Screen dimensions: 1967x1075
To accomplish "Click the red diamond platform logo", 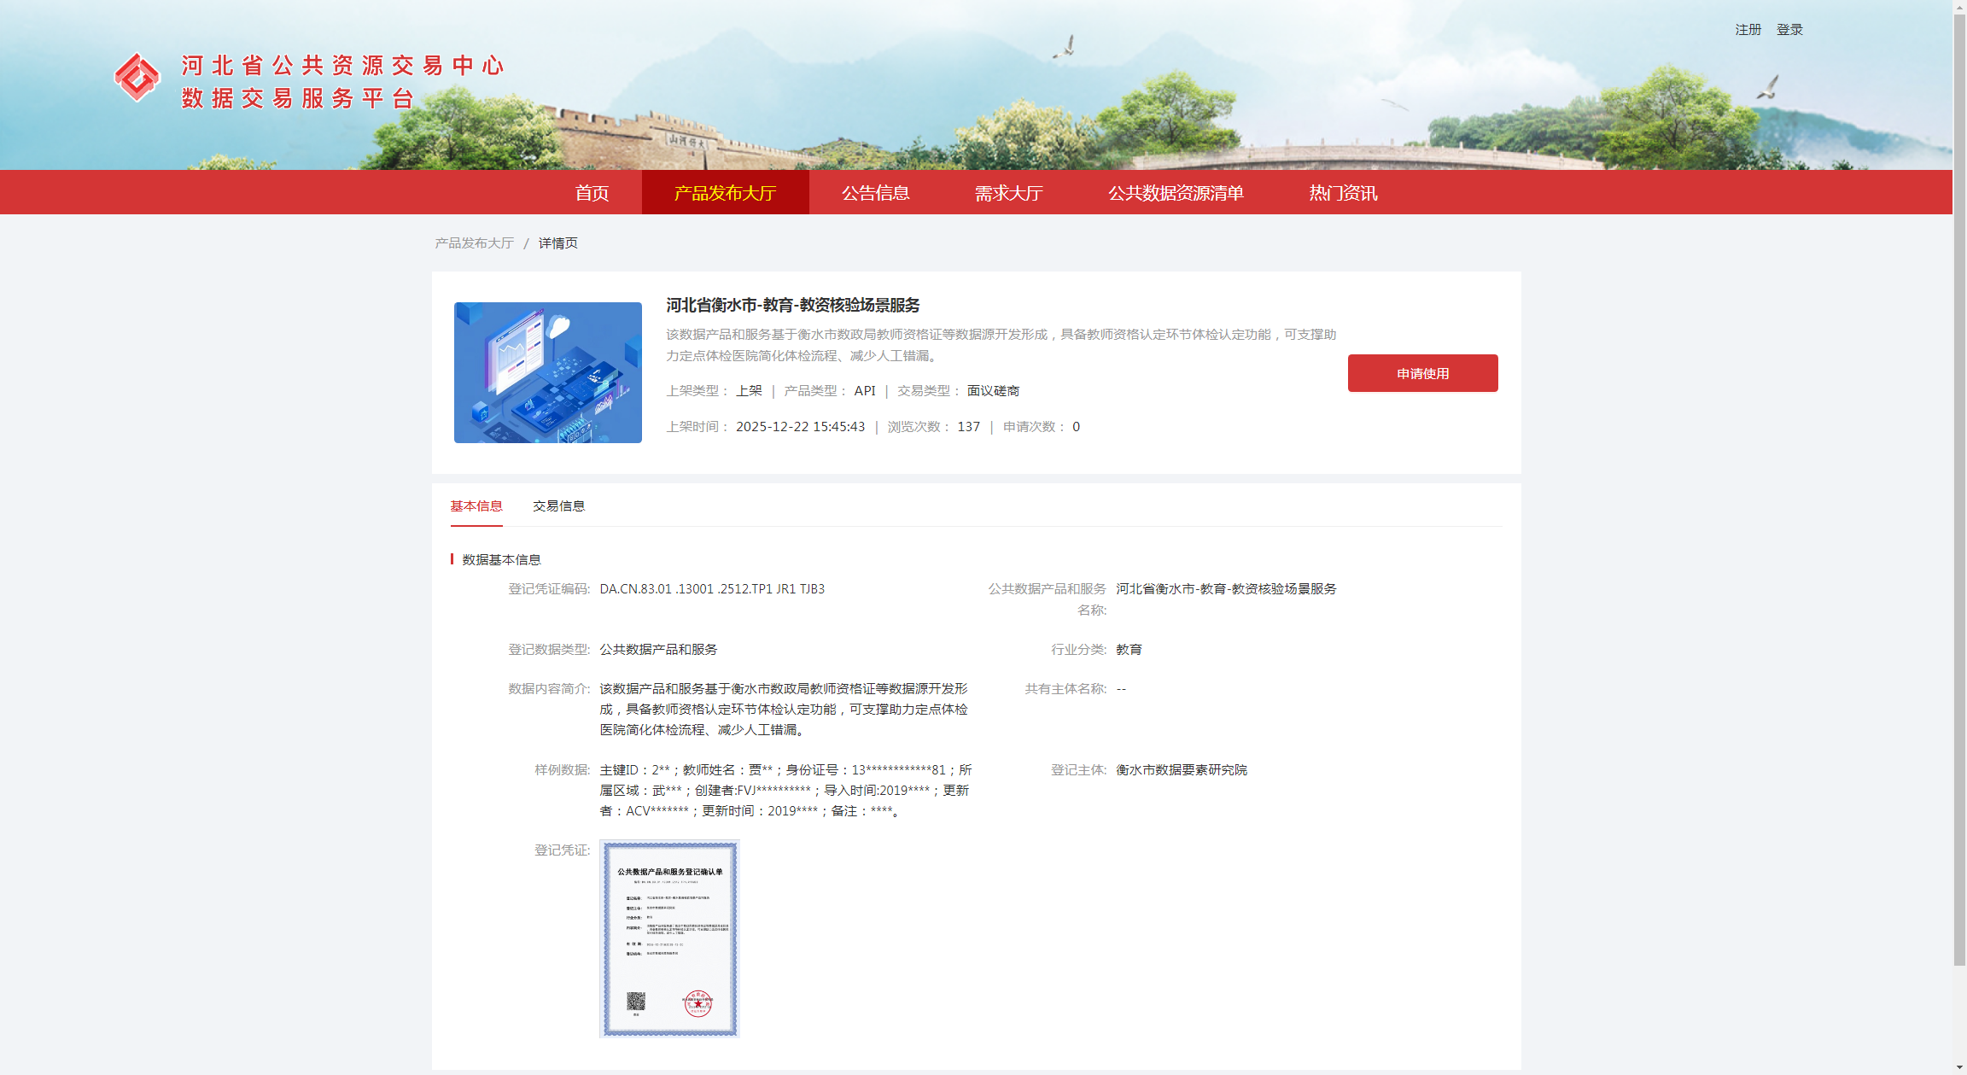I will (x=137, y=78).
